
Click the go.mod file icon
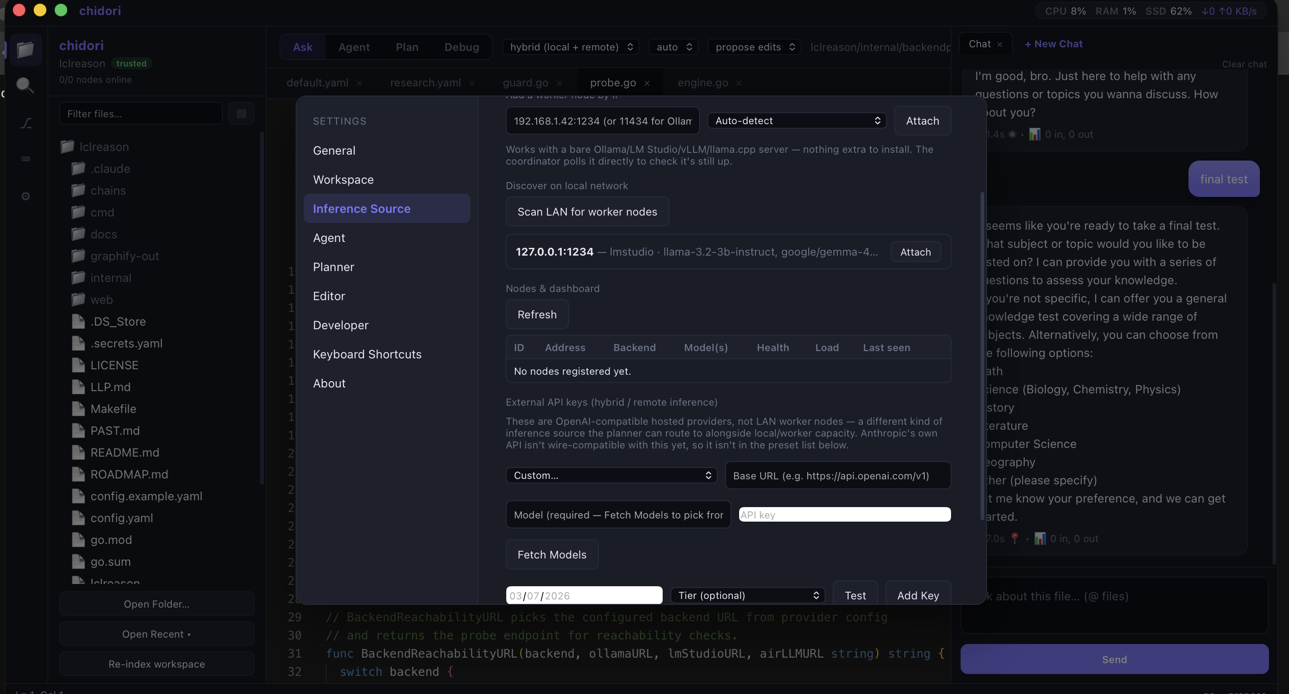coord(78,540)
